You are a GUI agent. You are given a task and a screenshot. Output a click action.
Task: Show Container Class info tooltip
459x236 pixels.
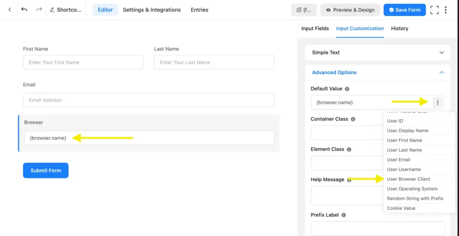tap(353, 119)
